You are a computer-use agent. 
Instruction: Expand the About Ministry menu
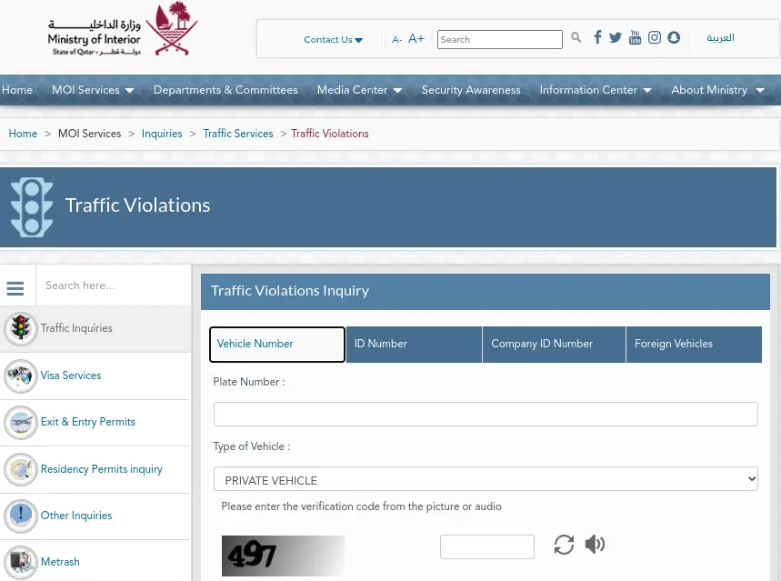[x=717, y=90]
